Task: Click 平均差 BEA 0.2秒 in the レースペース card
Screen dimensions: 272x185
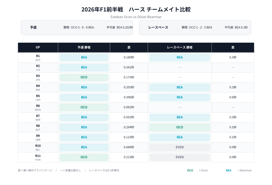Action: pyautogui.click(x=236, y=27)
